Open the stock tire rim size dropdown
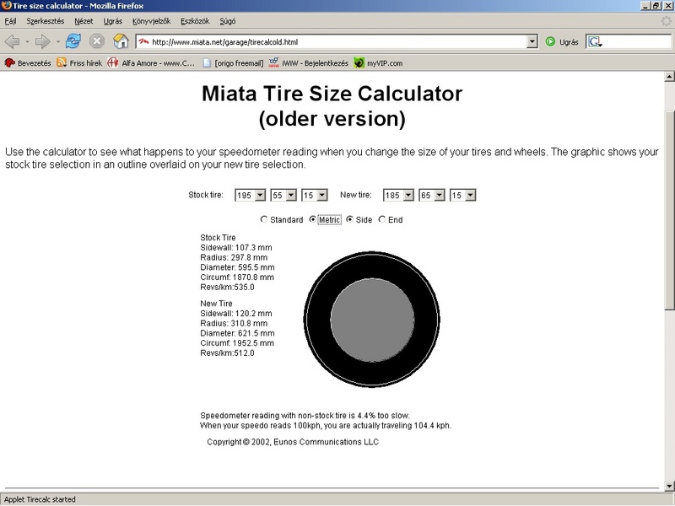The image size is (675, 506). pyautogui.click(x=315, y=196)
